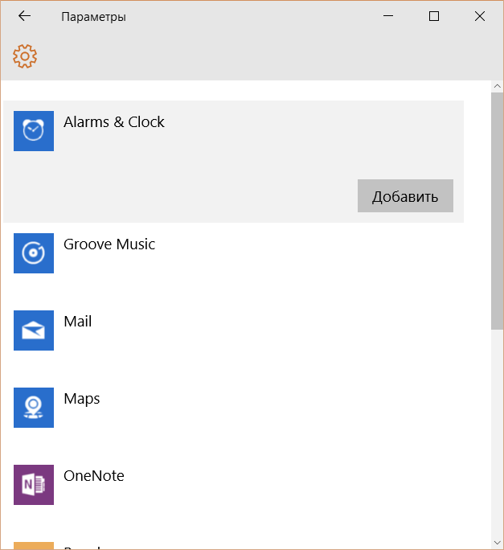
Task: Click the scrollbar up arrow
Action: pos(498,86)
